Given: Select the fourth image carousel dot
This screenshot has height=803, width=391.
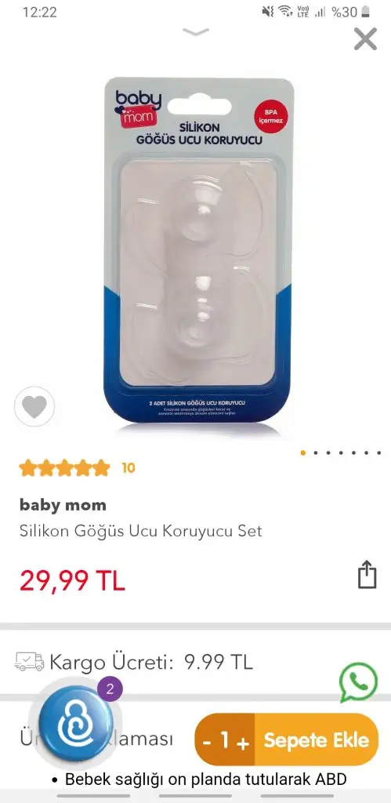Looking at the screenshot, I should 341,452.
